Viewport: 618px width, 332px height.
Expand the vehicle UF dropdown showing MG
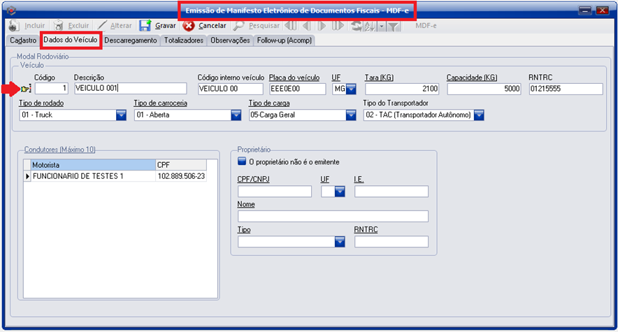351,89
